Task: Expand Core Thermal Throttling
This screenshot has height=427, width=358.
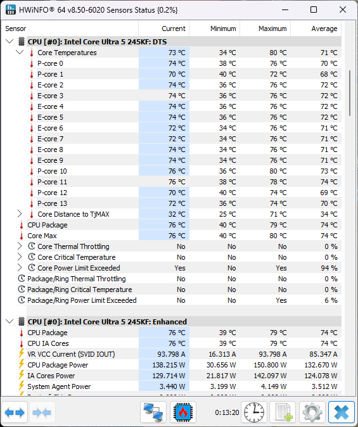Action: pyautogui.click(x=20, y=246)
